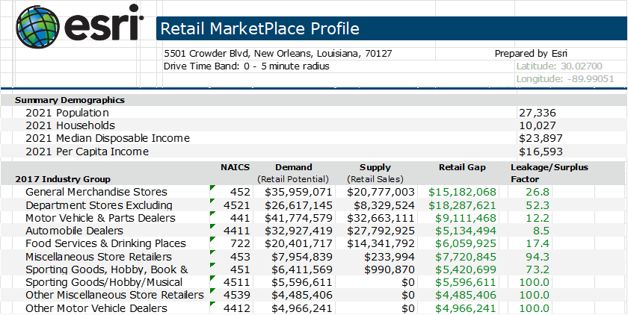
Task: Click leakage factor 8.5
Action: pyautogui.click(x=541, y=231)
